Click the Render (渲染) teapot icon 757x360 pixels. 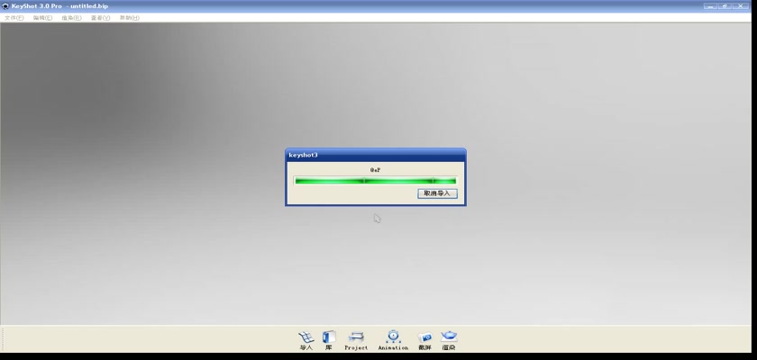point(449,340)
